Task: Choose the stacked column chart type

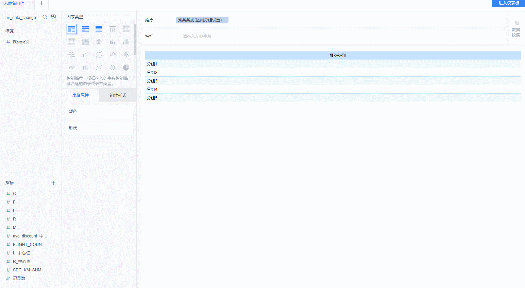Action: (x=113, y=42)
